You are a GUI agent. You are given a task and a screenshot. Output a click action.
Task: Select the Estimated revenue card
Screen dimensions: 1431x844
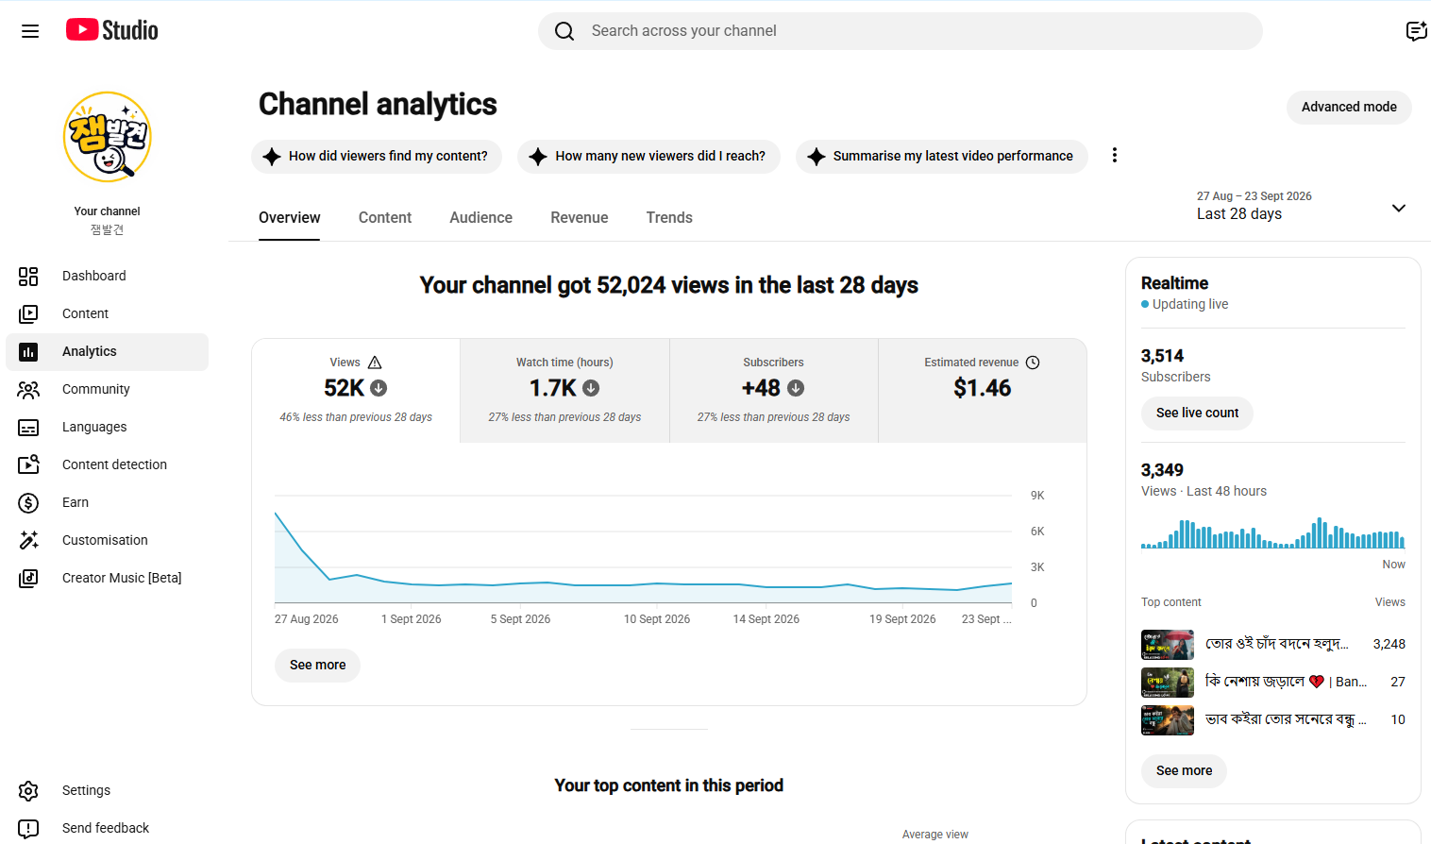983,391
